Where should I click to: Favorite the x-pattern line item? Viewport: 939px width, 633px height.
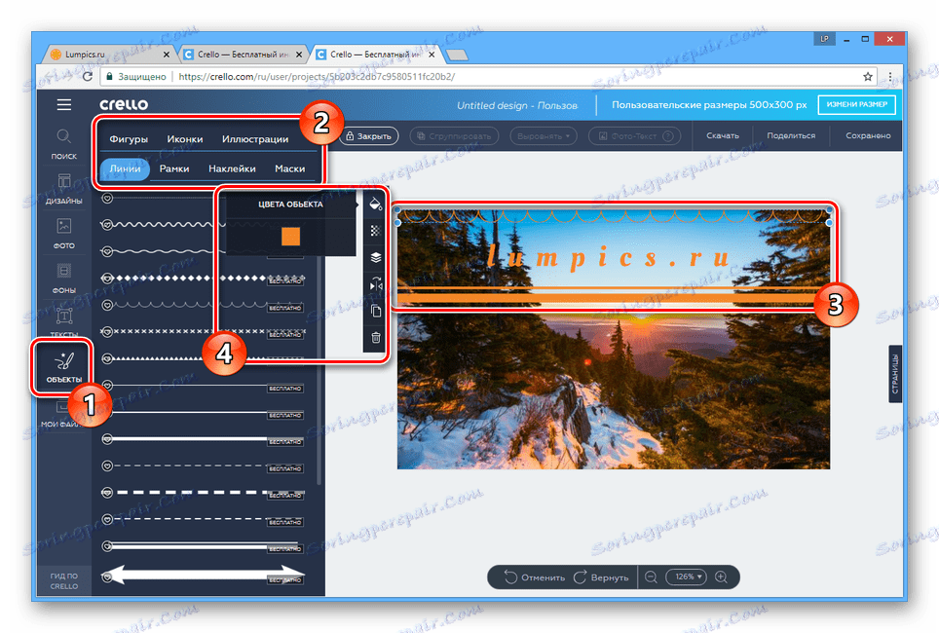pos(107,331)
